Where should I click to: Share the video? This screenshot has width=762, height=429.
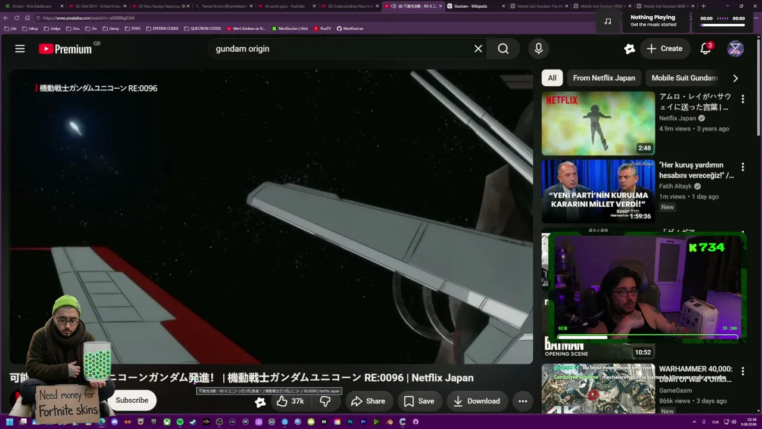(x=368, y=401)
